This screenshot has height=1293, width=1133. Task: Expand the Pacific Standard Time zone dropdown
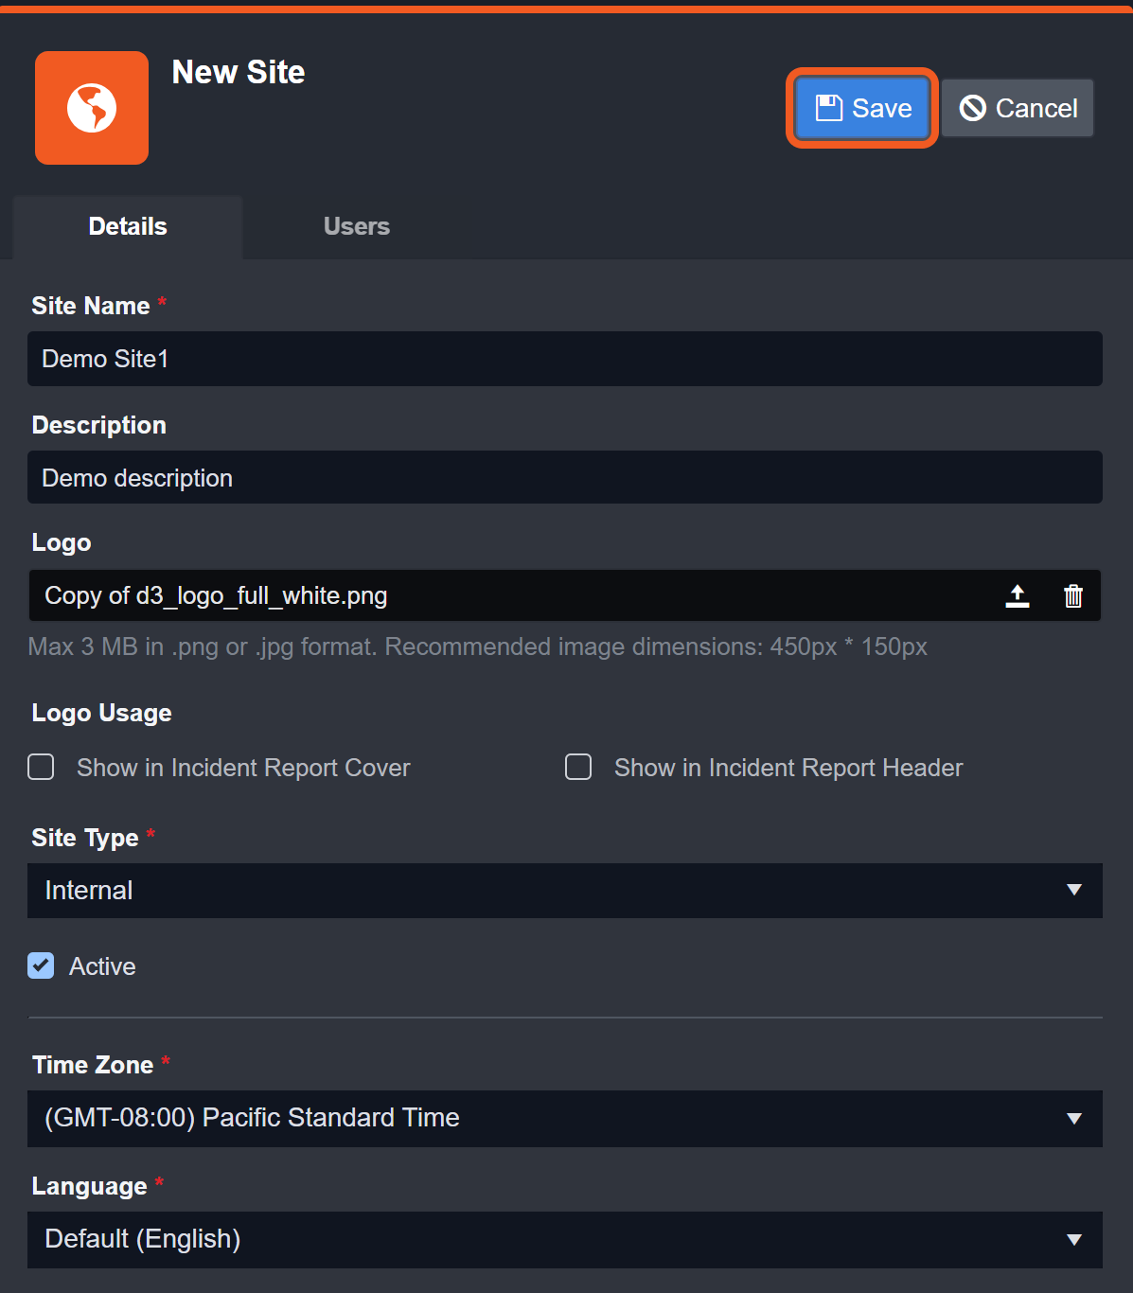[x=549, y=1118]
